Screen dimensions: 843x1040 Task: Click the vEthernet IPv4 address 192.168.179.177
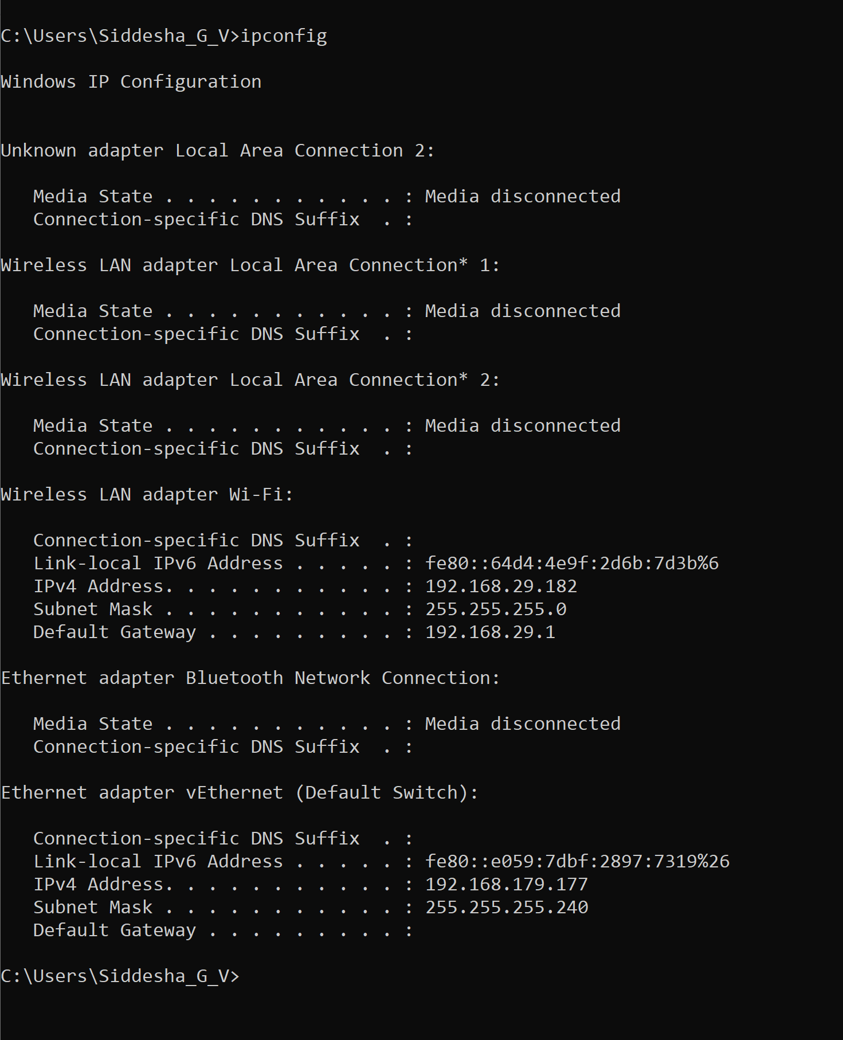(x=507, y=884)
